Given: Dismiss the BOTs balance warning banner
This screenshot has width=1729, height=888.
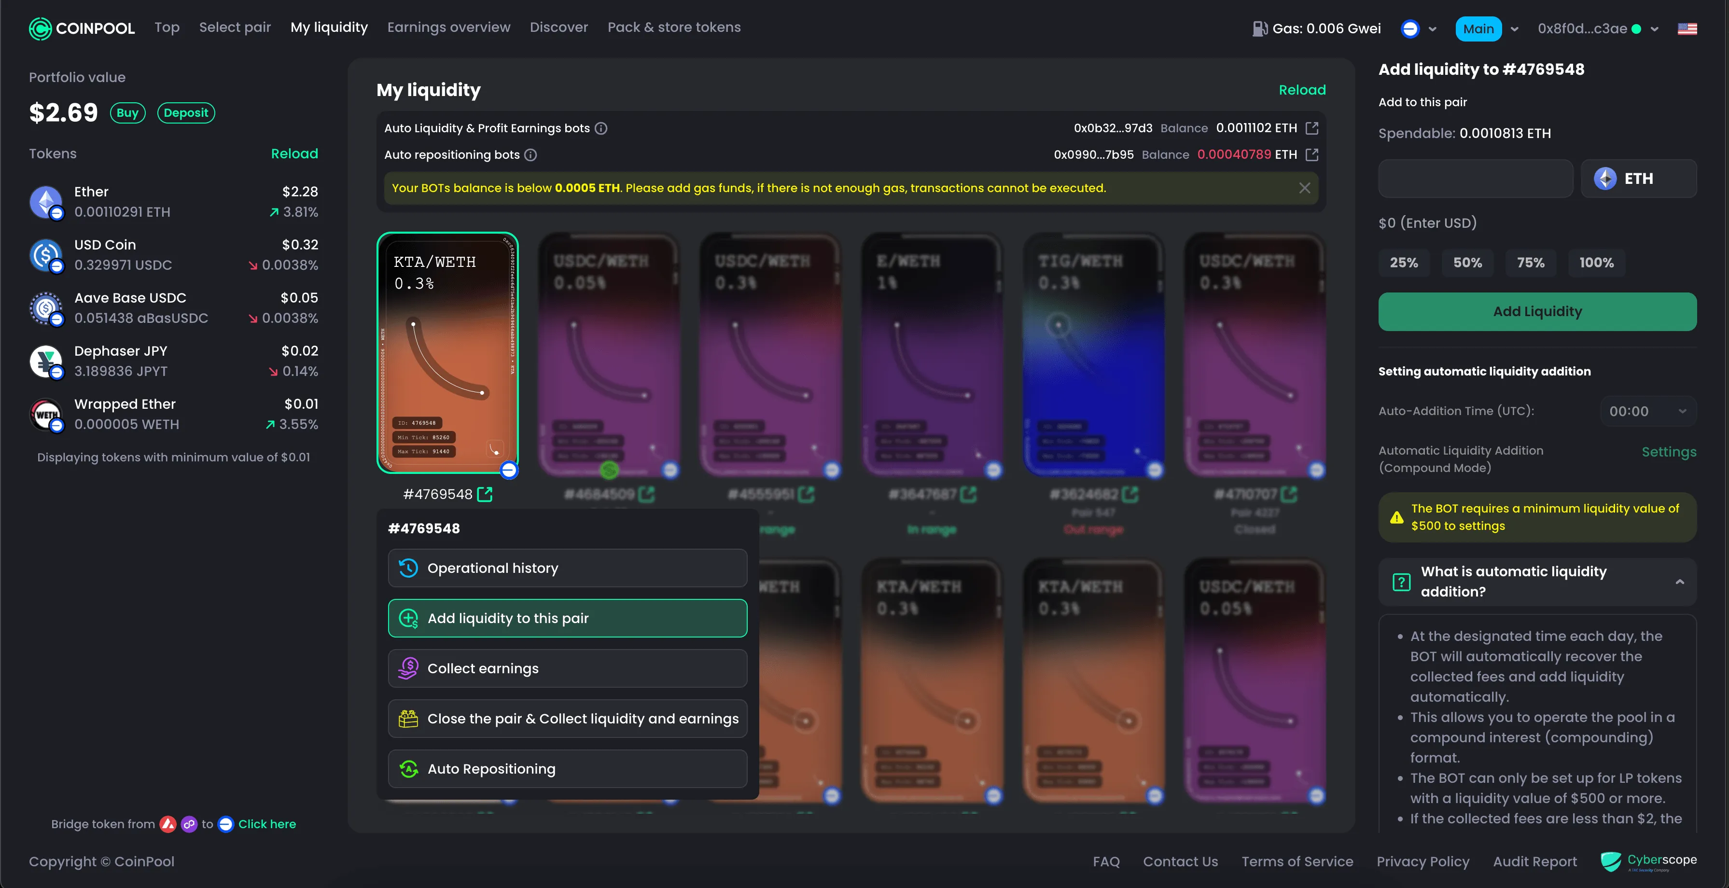Looking at the screenshot, I should tap(1304, 188).
